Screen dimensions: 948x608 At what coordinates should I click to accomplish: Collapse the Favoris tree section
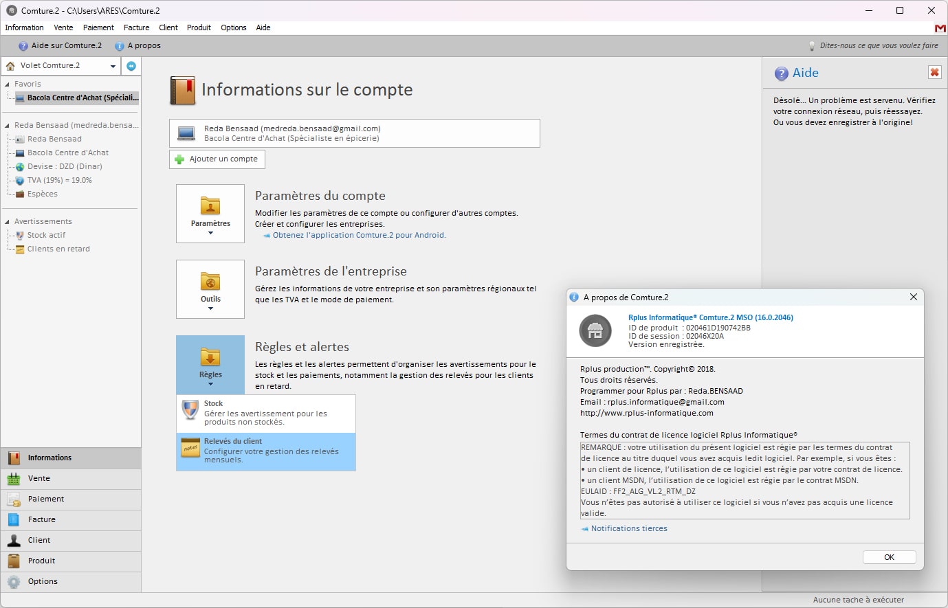7,85
